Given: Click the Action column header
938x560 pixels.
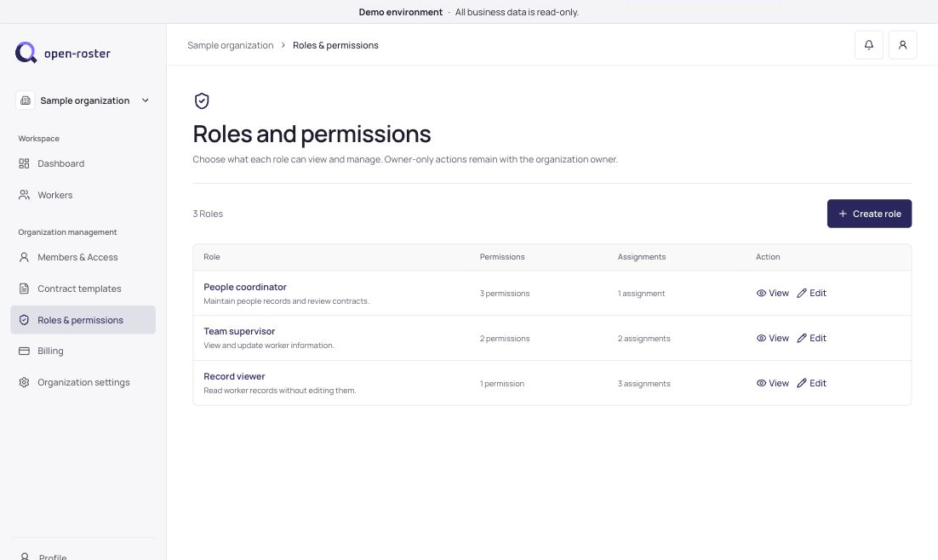Looking at the screenshot, I should (768, 257).
